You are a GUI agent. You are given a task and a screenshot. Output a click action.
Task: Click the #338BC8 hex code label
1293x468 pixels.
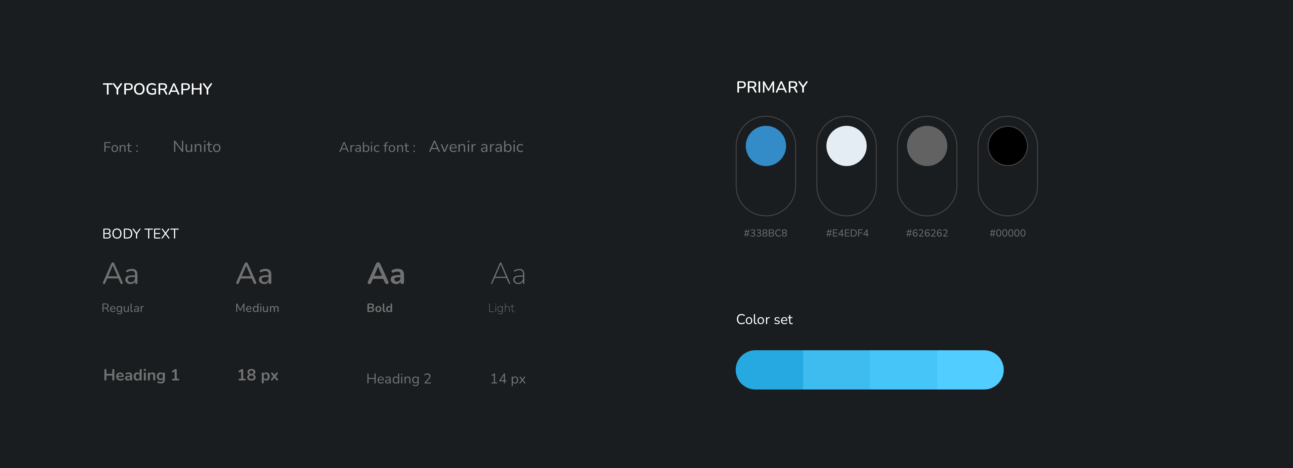tap(766, 233)
